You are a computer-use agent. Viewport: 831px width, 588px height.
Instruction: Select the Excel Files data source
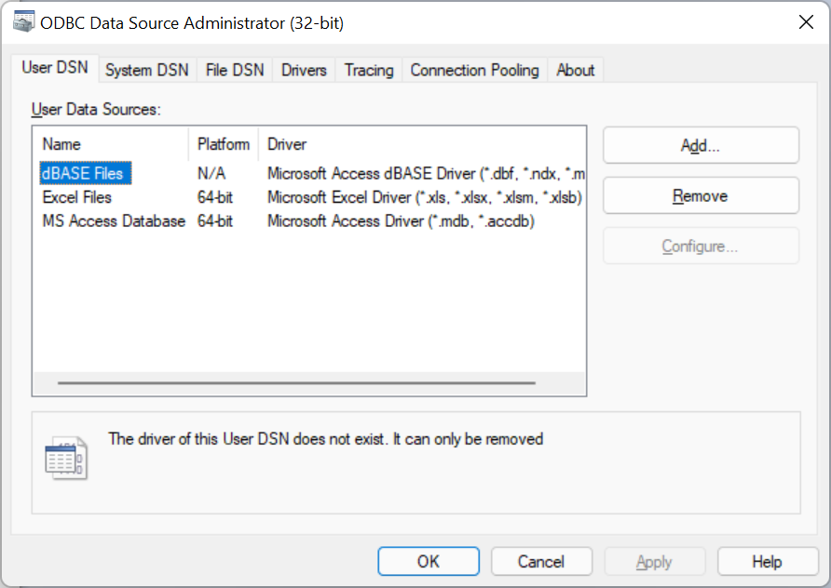[76, 197]
